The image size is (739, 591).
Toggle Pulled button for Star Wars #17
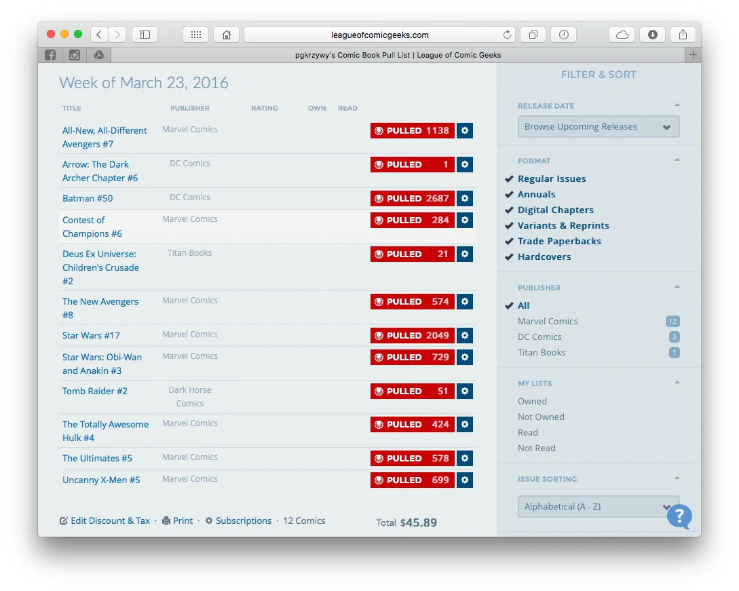pos(413,336)
